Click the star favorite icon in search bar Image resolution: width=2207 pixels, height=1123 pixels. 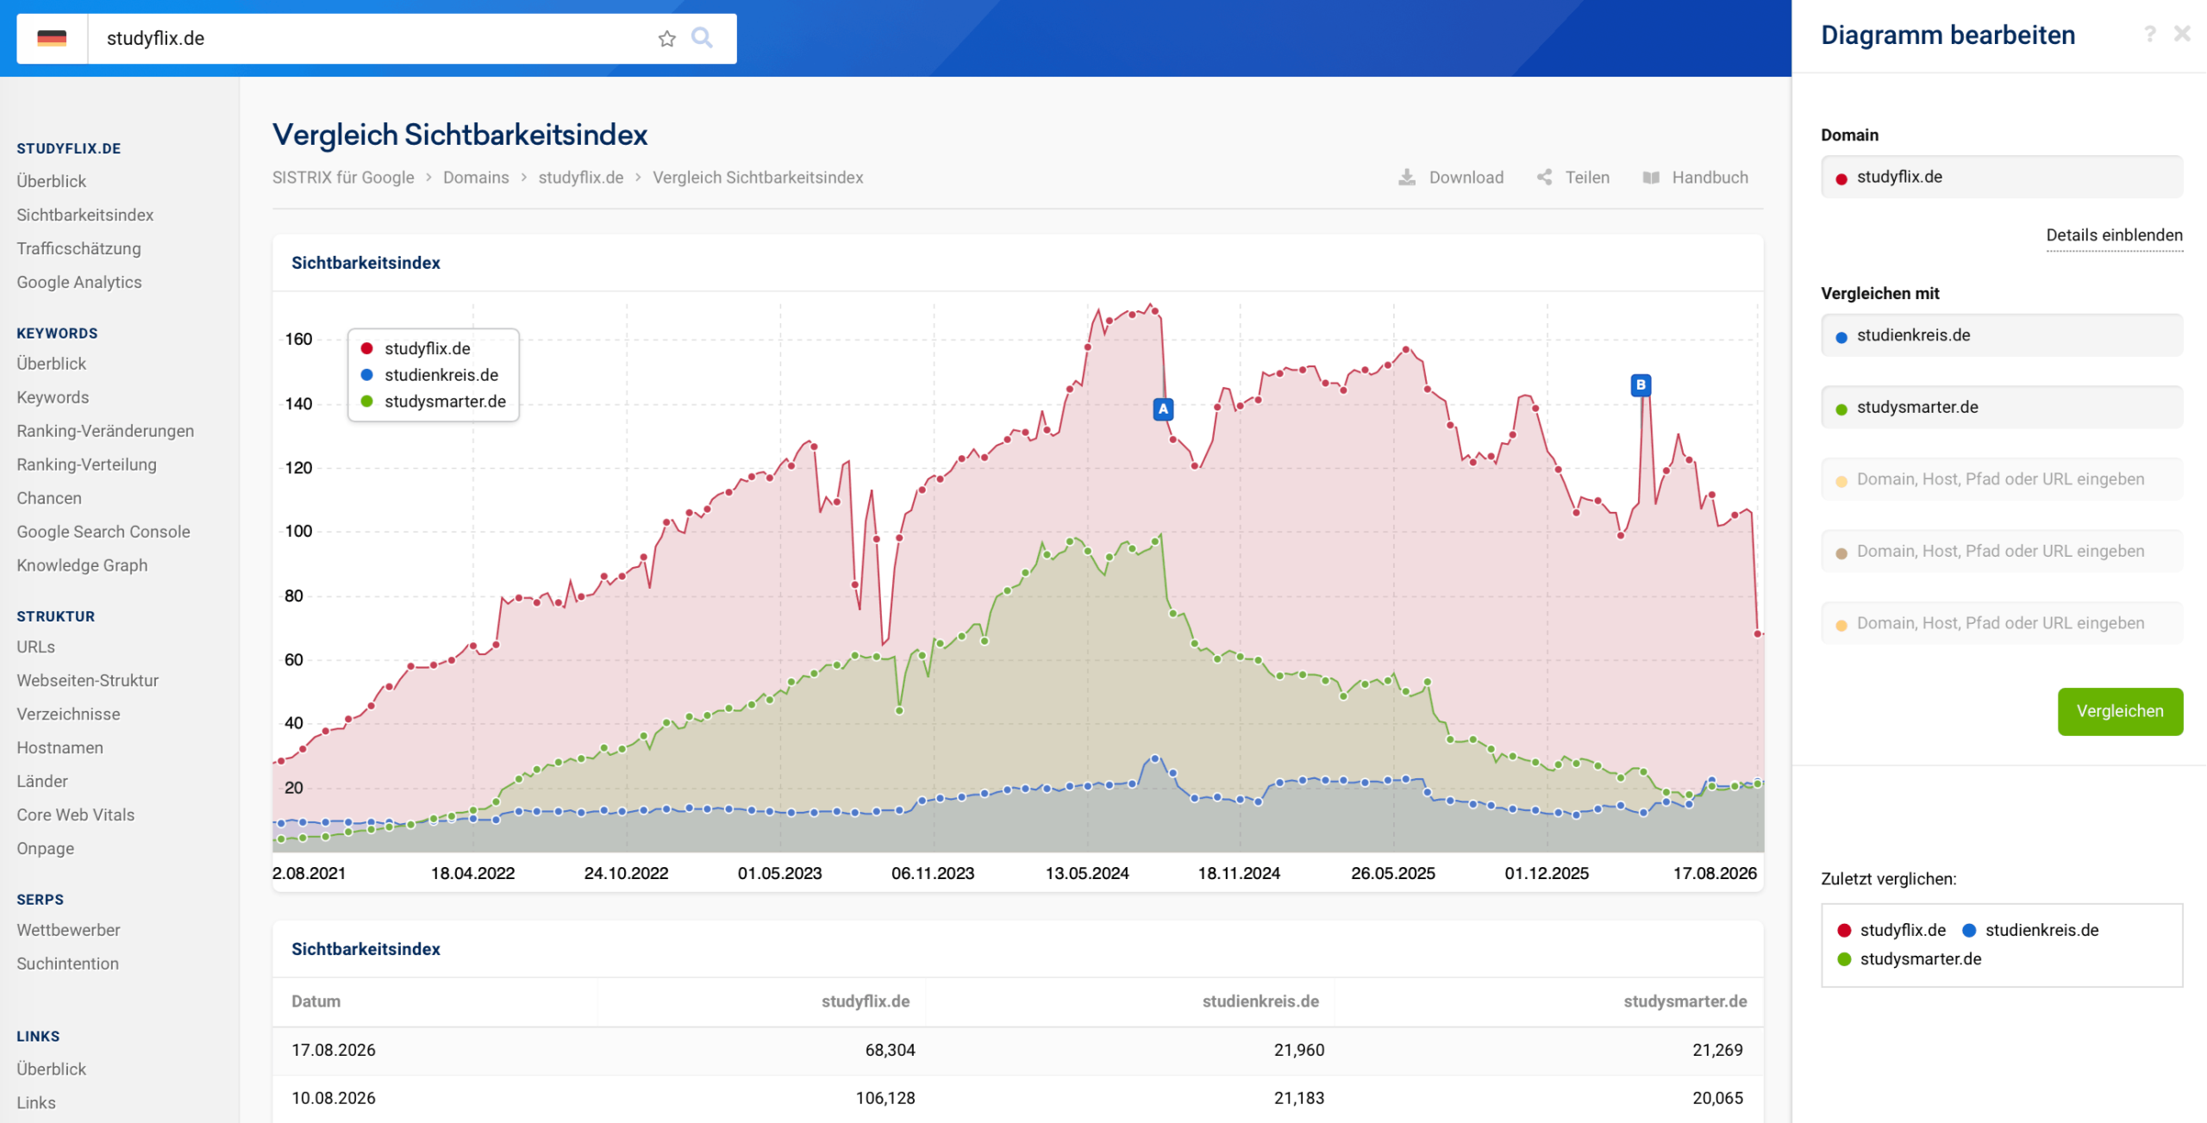[x=666, y=39]
